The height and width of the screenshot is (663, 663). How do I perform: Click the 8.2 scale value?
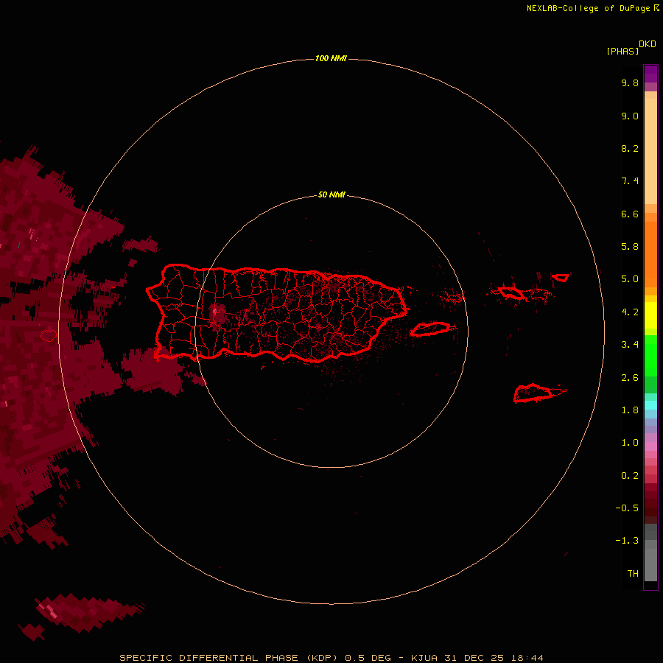[x=630, y=148]
